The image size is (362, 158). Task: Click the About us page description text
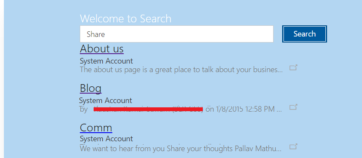point(181,70)
